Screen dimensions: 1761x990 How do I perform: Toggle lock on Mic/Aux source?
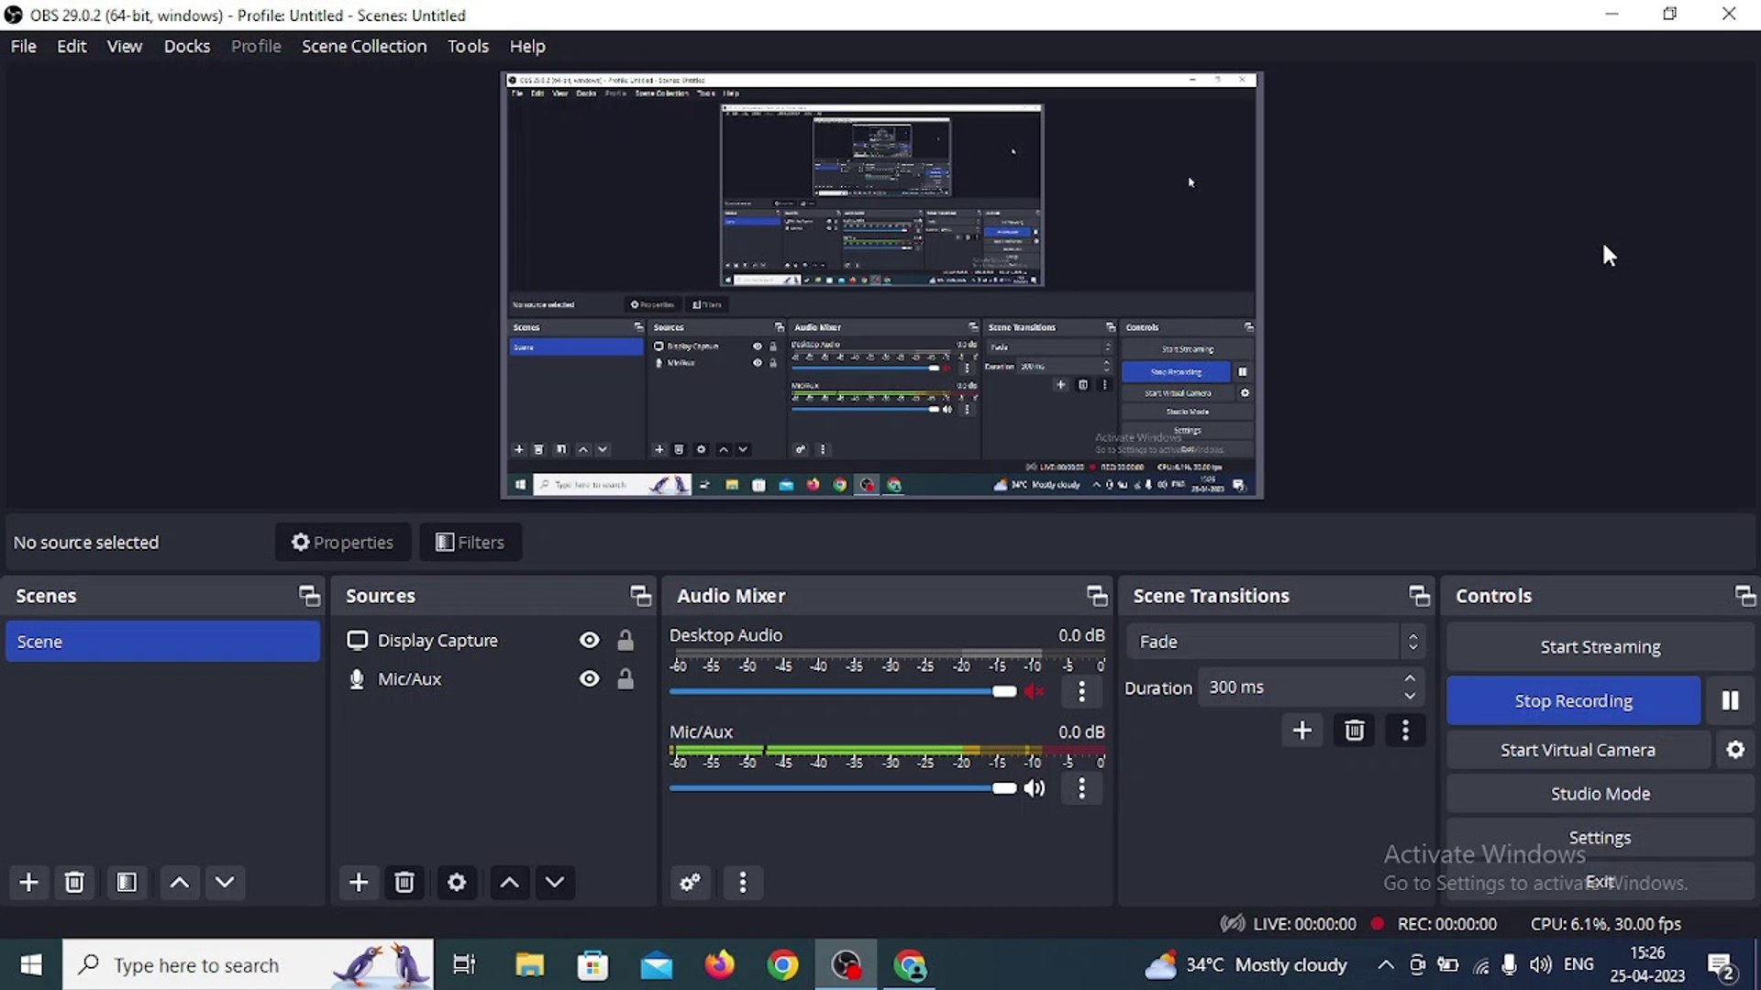pos(626,679)
